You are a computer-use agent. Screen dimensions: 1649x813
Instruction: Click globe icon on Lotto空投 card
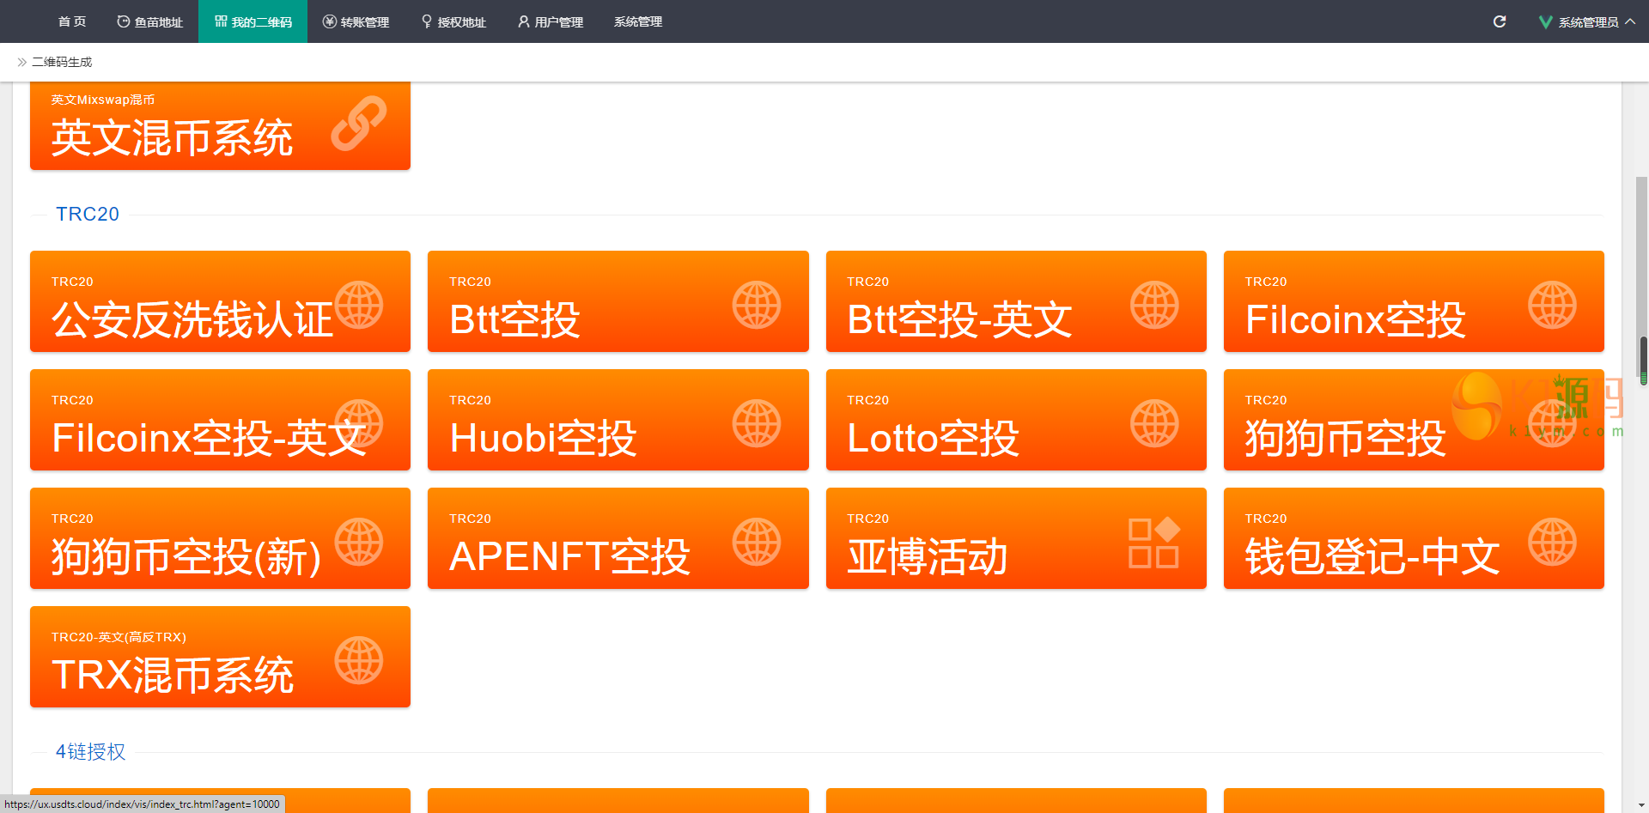click(x=1154, y=423)
